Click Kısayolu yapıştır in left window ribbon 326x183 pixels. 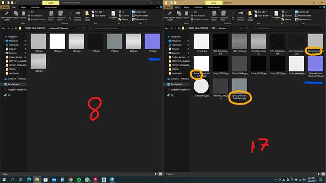point(36,19)
